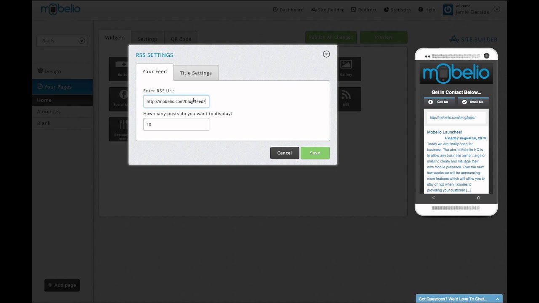This screenshot has height=303, width=539.
Task: Click the Design palette icon in sidebar
Action: pyautogui.click(x=40, y=71)
